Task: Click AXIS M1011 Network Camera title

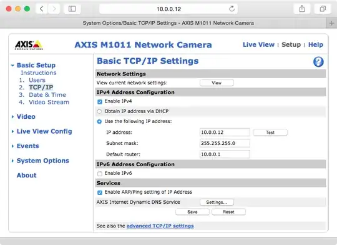Action: (143, 45)
